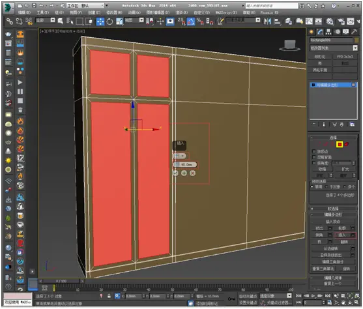Image resolution: width=363 pixels, height=309 pixels.
Task: Click Go to End playback button
Action: [x=328, y=296]
